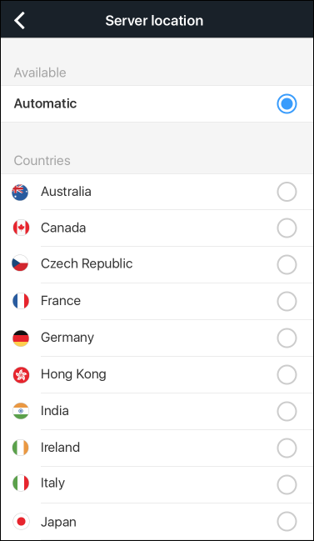The width and height of the screenshot is (314, 541).
Task: Tap the Czech Republic flag icon
Action: pos(20,264)
